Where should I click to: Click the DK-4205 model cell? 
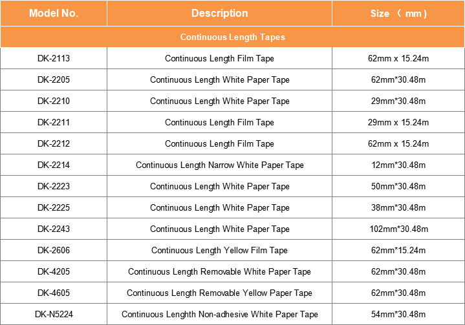[x=54, y=272]
